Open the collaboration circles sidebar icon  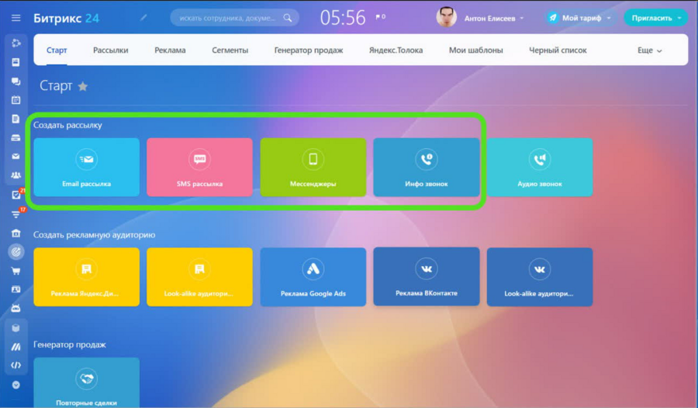pyautogui.click(x=16, y=43)
